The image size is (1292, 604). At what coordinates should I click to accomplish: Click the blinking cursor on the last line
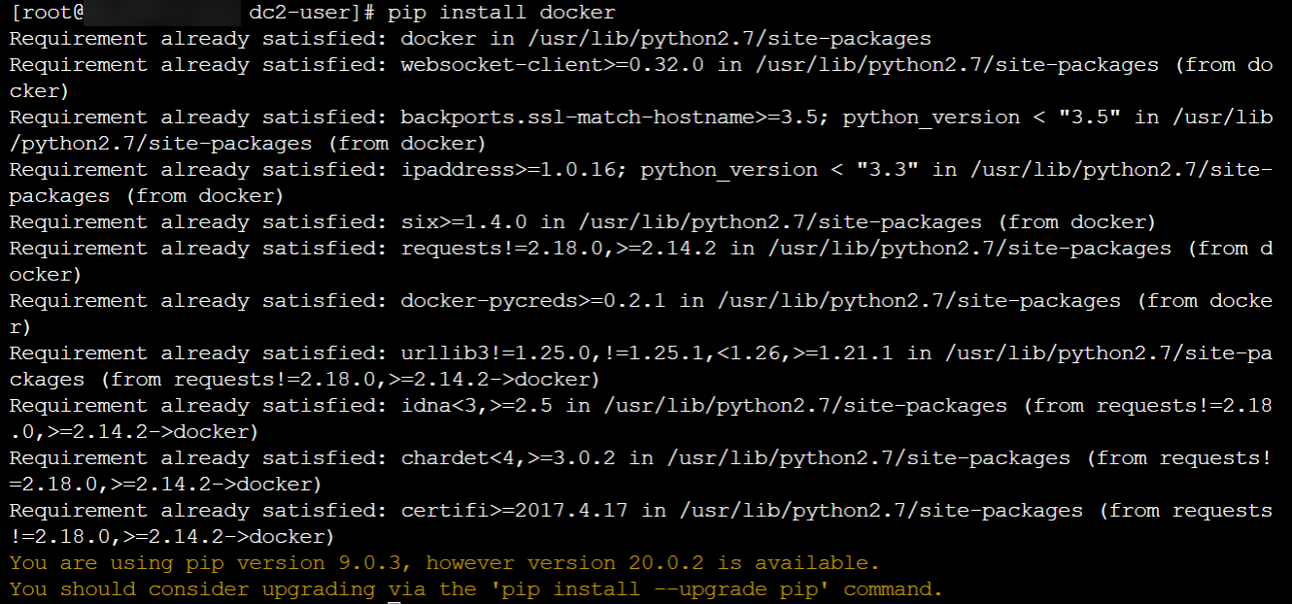[393, 601]
